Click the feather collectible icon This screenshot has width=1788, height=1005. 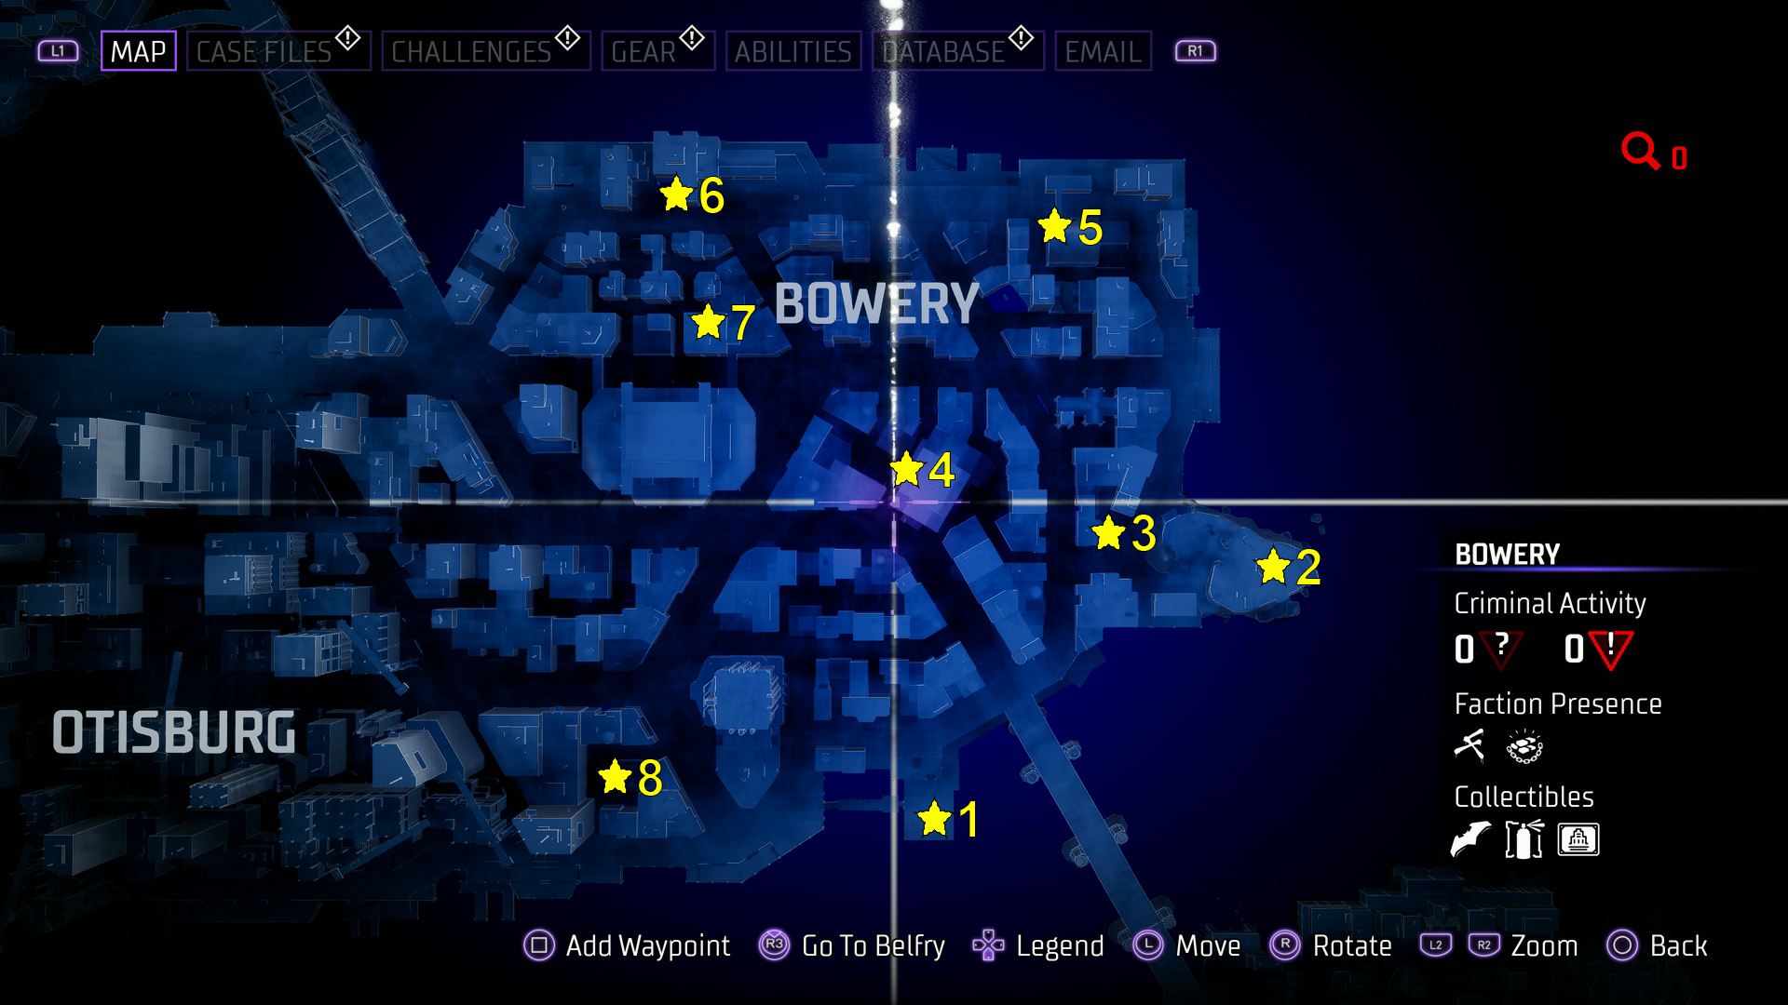(1469, 840)
